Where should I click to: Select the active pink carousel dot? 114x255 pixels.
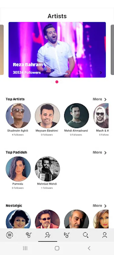pyautogui.click(x=57, y=82)
